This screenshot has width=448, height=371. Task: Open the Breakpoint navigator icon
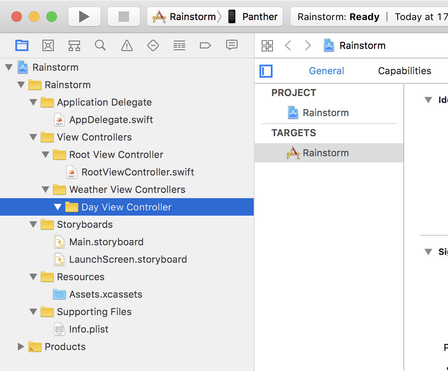[205, 45]
